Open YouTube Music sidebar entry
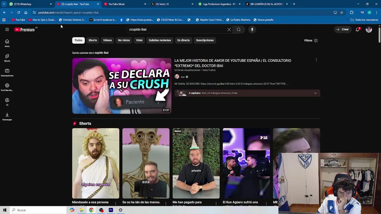Image resolution: width=381 pixels, height=214 pixels. pos(7,87)
